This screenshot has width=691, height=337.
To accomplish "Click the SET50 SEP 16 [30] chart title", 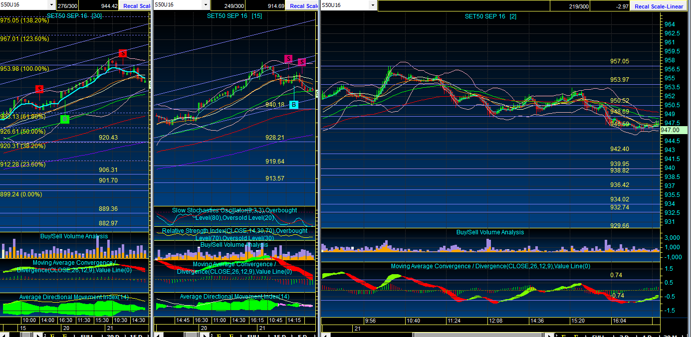I will (x=74, y=16).
